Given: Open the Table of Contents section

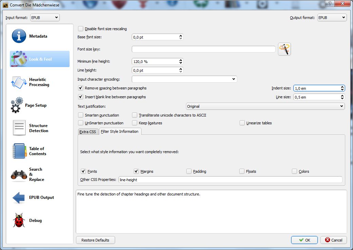Looking at the screenshot, I should click(x=40, y=151).
